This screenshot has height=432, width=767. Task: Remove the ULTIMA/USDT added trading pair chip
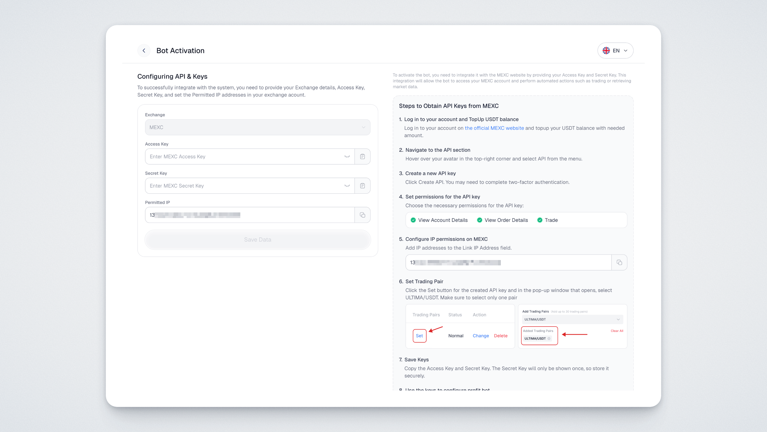pyautogui.click(x=549, y=338)
